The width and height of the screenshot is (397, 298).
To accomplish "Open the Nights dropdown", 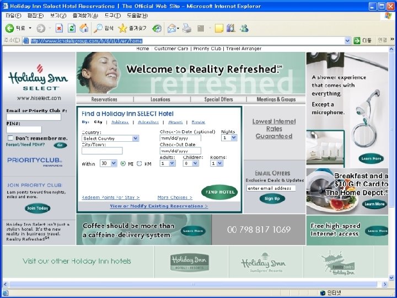I will (x=229, y=137).
